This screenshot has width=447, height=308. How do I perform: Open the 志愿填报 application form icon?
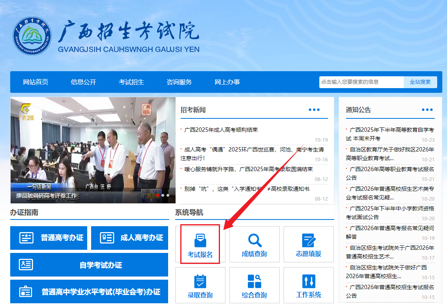pos(308,241)
